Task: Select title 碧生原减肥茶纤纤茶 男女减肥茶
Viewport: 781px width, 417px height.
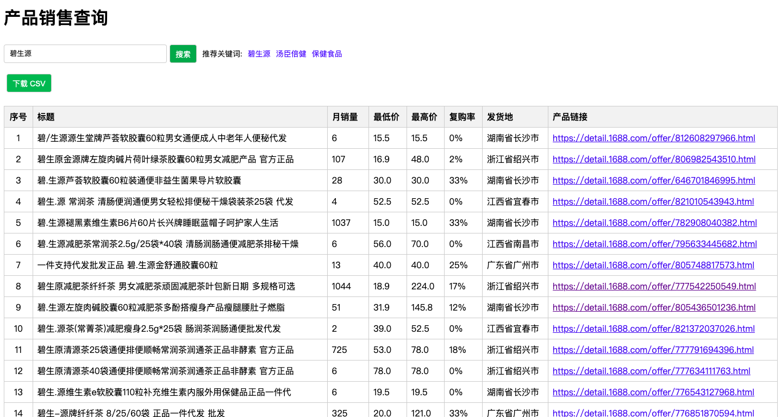Action: coord(166,286)
